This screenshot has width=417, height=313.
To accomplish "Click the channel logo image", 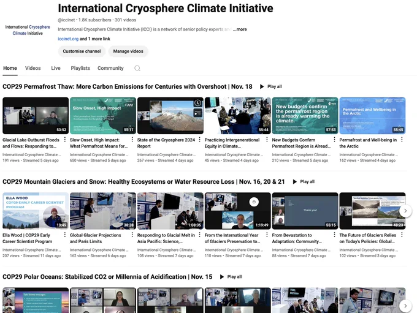I will pyautogui.click(x=28, y=30).
